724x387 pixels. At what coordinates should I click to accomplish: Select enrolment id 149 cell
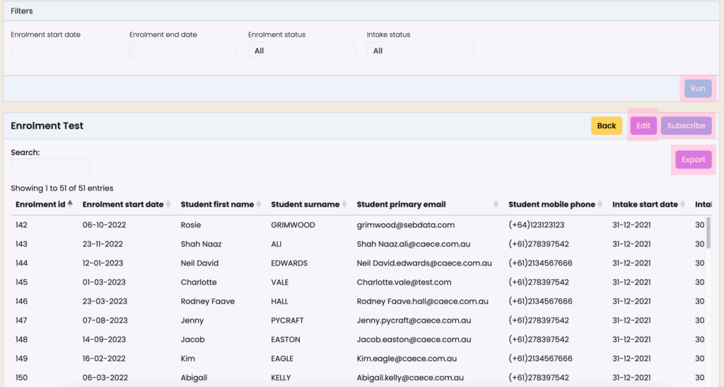click(21, 359)
